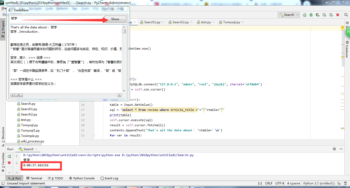Click the CRLF line separator selector
The width and height of the screenshot is (350, 188).
pyautogui.click(x=269, y=183)
